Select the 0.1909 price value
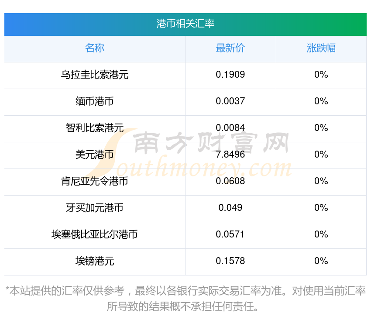 [x=230, y=75]
